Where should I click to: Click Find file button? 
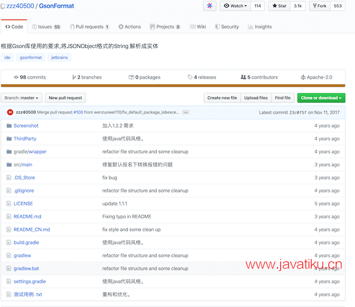point(283,98)
